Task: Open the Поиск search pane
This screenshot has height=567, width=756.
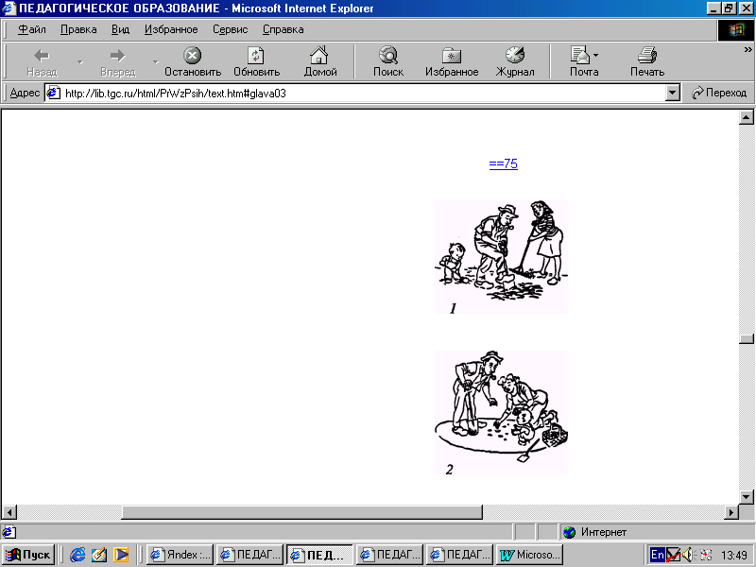Action: pyautogui.click(x=388, y=61)
